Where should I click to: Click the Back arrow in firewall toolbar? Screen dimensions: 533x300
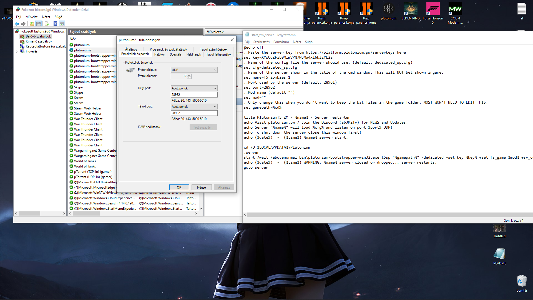(17, 24)
